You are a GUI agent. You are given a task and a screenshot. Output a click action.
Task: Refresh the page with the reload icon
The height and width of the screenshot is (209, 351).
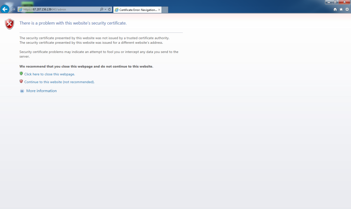coord(109,9)
